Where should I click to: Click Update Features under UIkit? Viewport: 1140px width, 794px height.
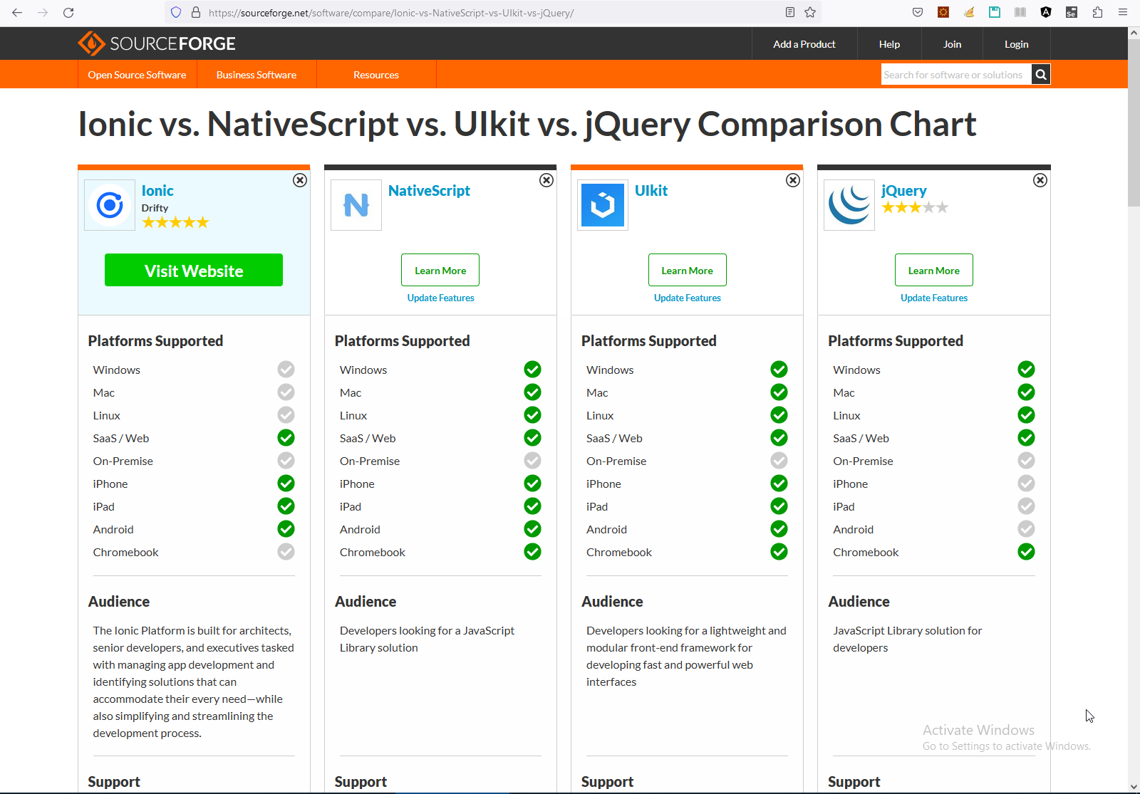pos(688,298)
